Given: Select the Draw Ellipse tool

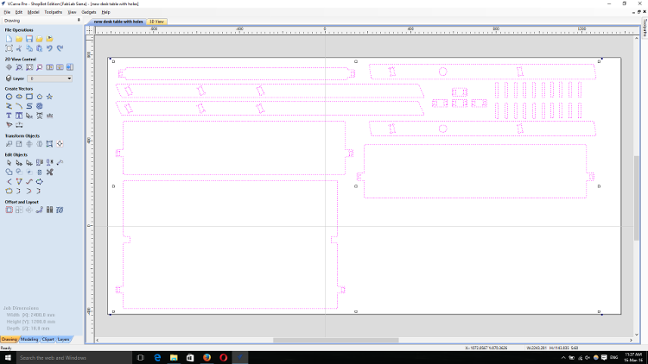Looking at the screenshot, I should point(19,97).
